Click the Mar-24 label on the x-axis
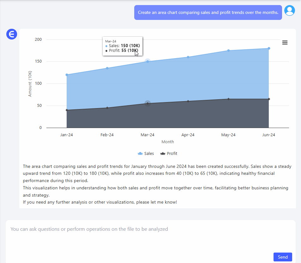The height and width of the screenshot is (263, 301). click(x=147, y=135)
